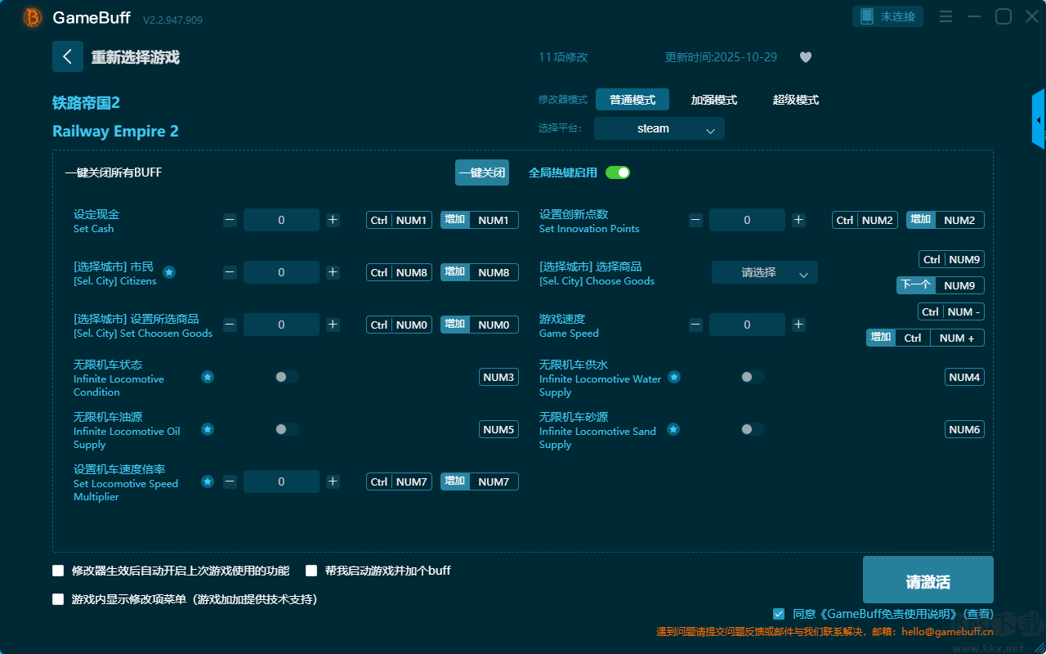1046x654 pixels.
Task: Click Ctrl NUM8 hotkey for Citizens
Action: 399,272
